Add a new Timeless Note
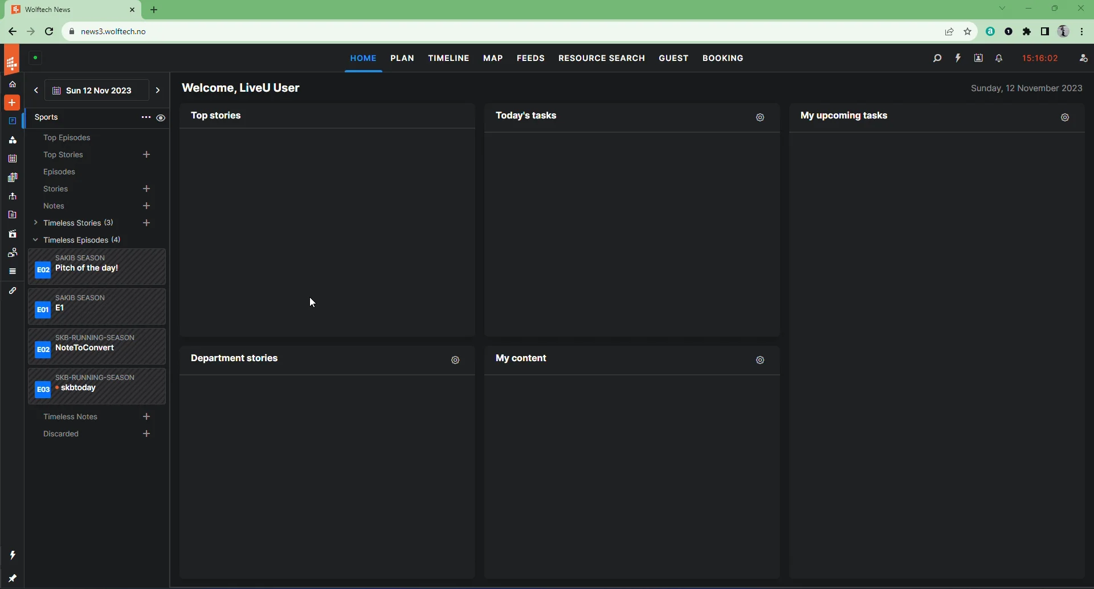 click(x=146, y=417)
